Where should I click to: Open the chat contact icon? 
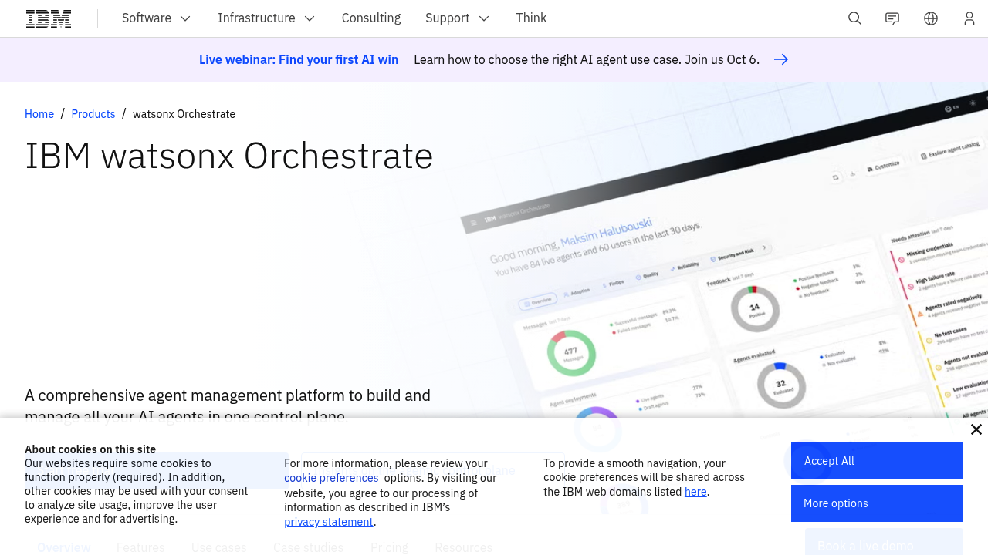(x=892, y=18)
